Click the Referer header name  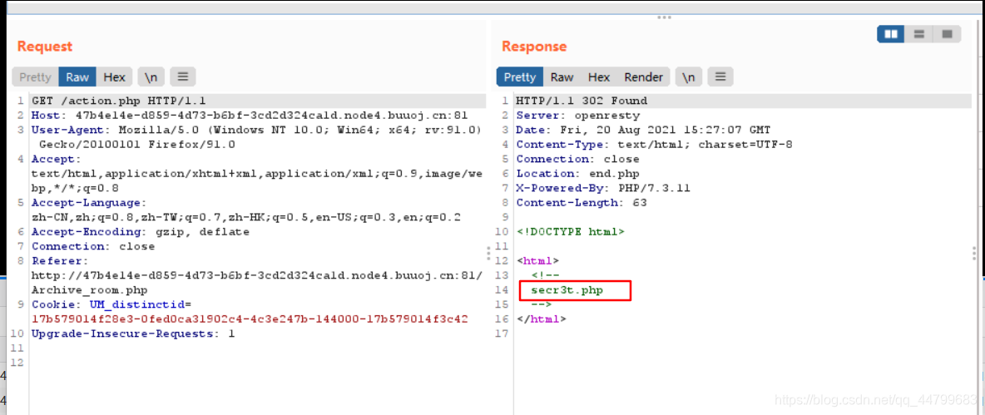tap(57, 260)
